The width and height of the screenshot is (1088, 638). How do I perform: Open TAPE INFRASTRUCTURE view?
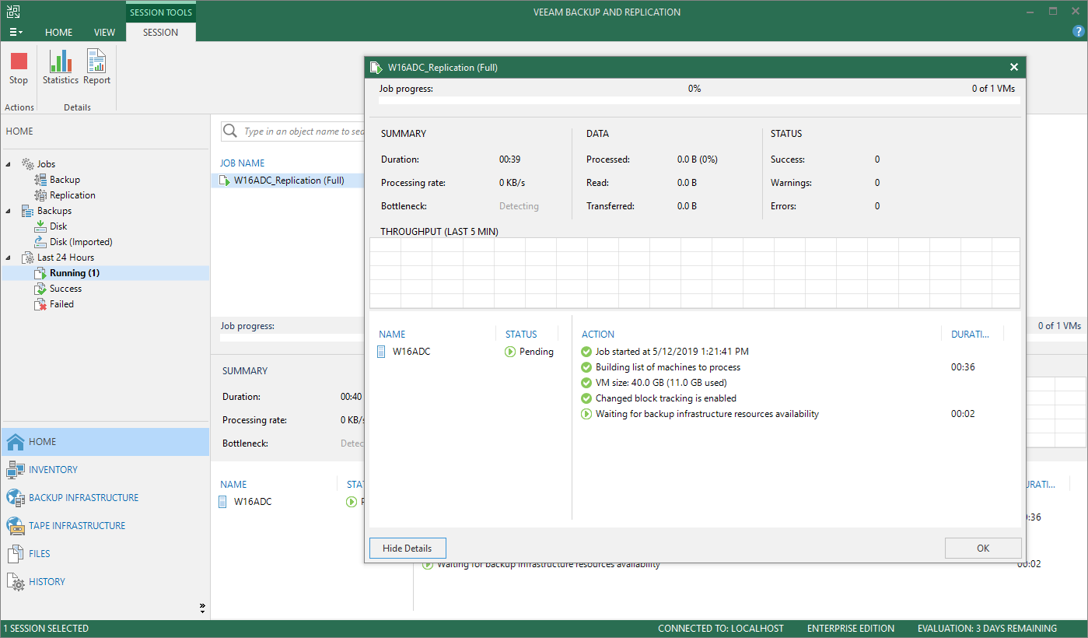coord(105,526)
